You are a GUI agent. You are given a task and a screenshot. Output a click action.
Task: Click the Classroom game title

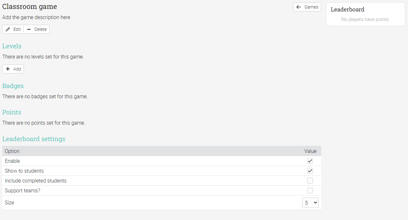(x=30, y=6)
